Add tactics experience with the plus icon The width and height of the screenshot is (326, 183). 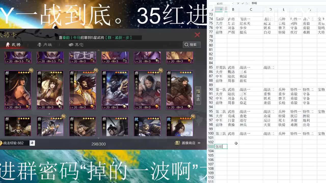32,143
